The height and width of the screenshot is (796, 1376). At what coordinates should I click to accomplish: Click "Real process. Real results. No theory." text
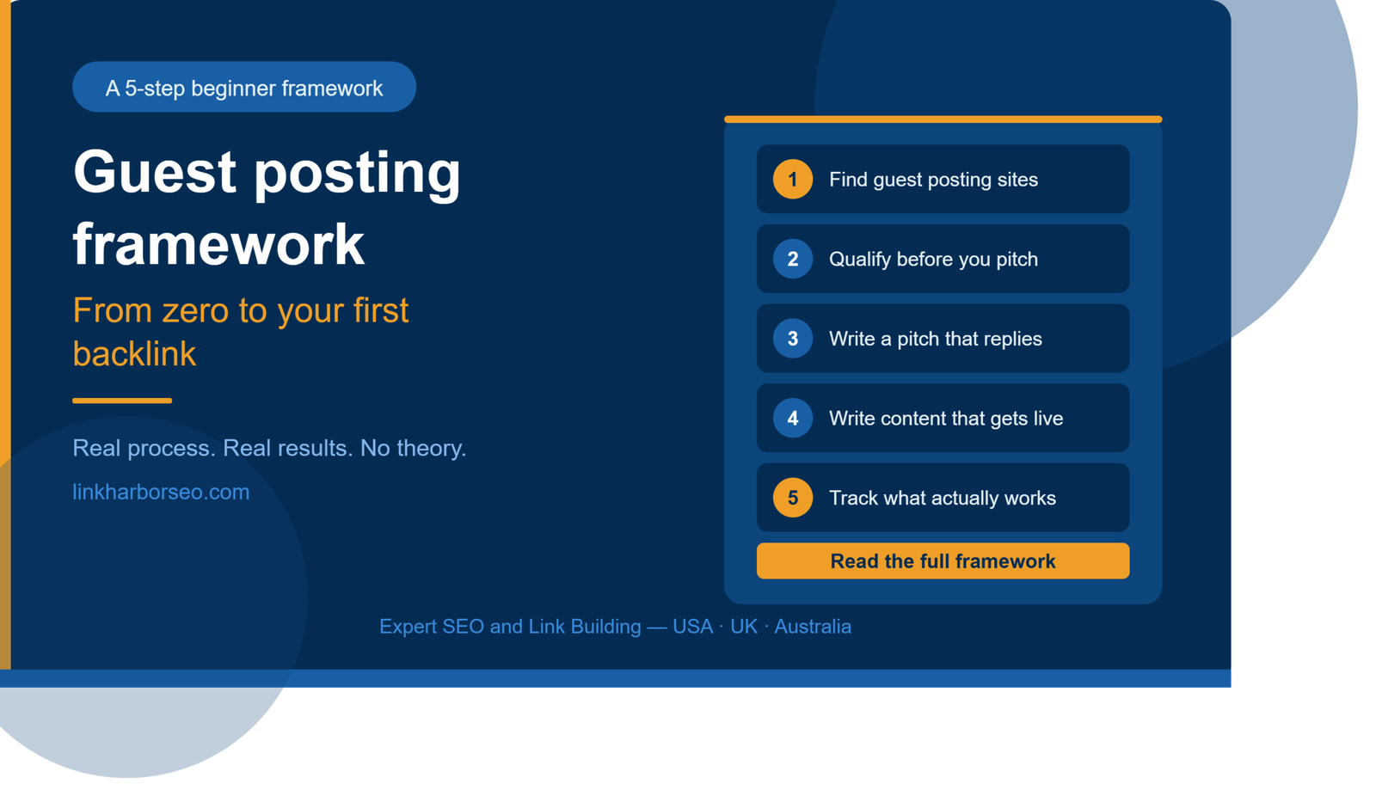click(269, 448)
